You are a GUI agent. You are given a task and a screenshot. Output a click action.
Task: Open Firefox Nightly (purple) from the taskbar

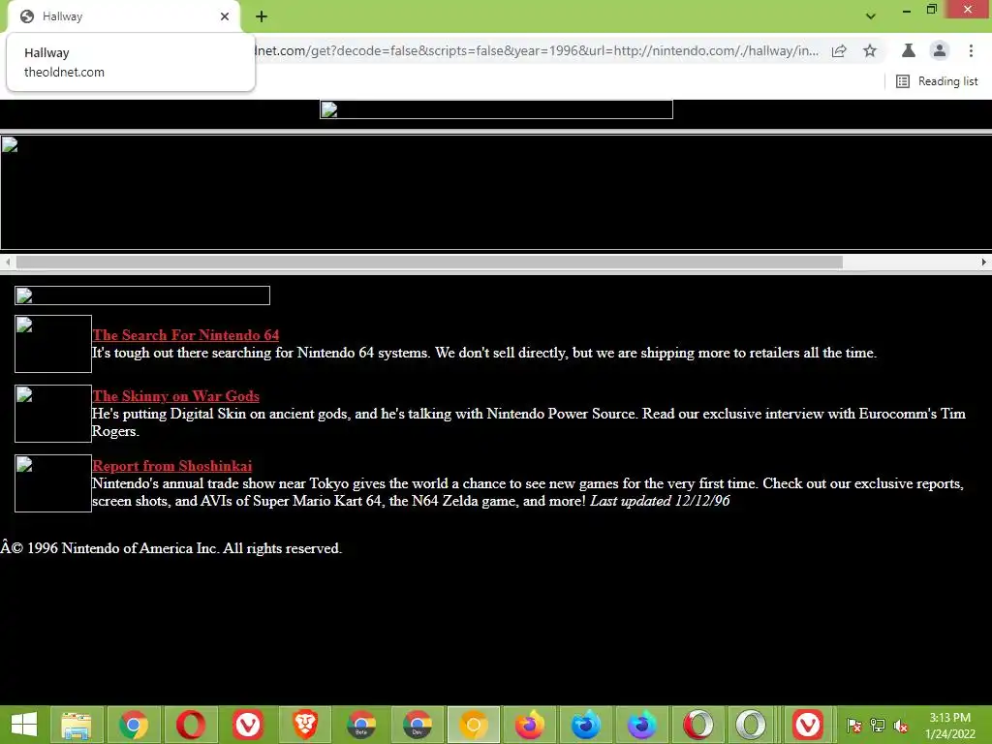pos(641,725)
